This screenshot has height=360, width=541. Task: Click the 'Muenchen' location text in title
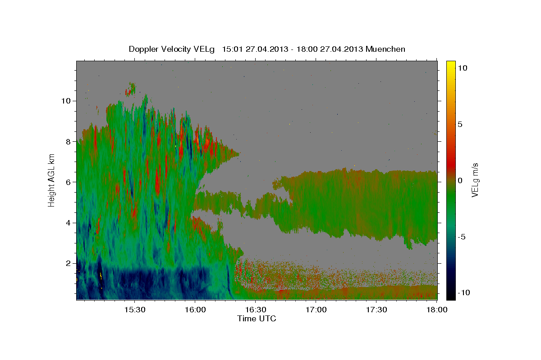pos(386,49)
